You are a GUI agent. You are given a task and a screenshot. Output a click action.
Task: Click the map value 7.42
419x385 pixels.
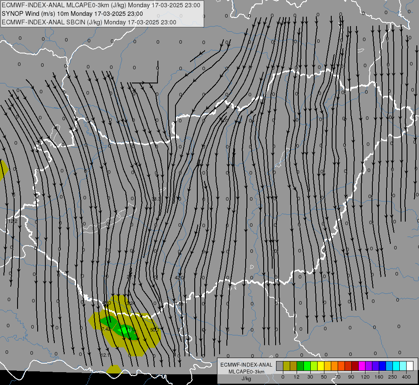coord(106,329)
